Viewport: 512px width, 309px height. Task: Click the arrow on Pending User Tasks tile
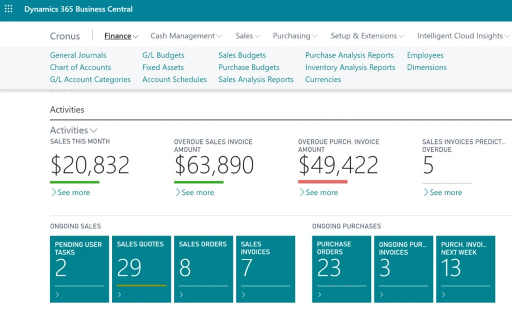click(x=57, y=294)
